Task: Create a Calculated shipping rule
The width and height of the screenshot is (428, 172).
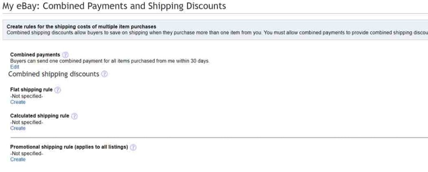Action: click(x=18, y=128)
